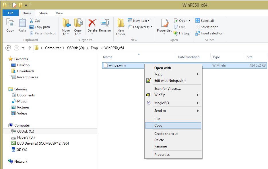The height and width of the screenshot is (169, 268).
Task: Open Desktop under Favorites
Action: click(20, 65)
